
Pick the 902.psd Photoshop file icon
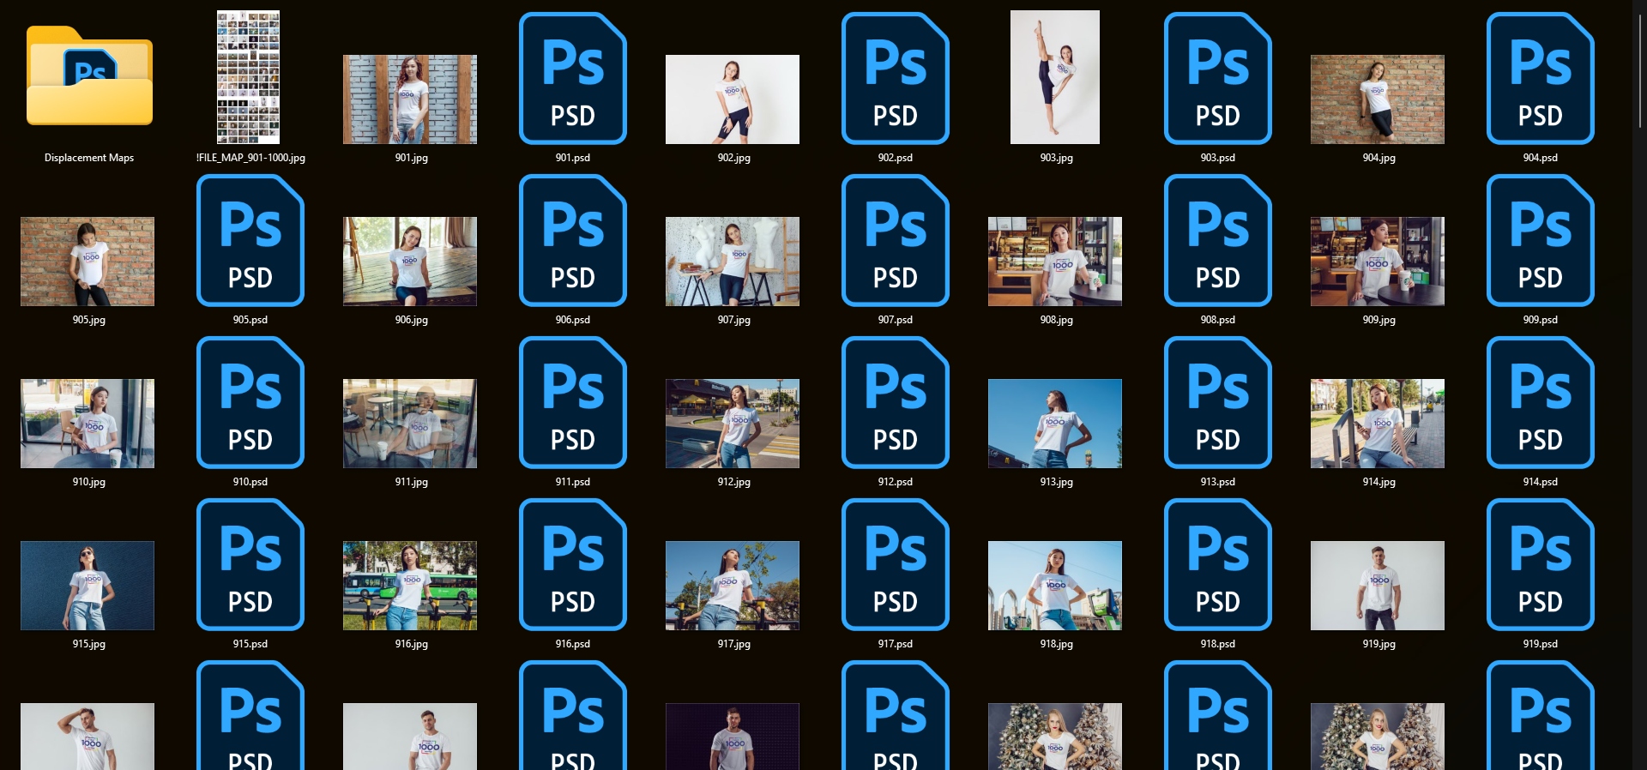pyautogui.click(x=895, y=78)
